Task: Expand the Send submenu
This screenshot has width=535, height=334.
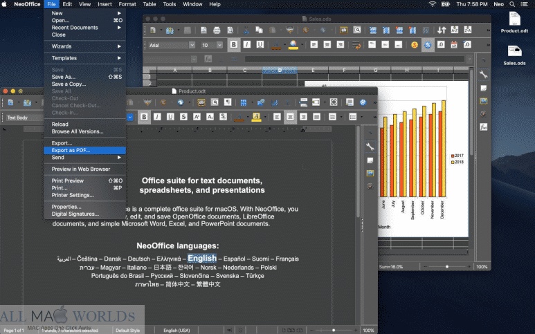Action: click(84, 158)
